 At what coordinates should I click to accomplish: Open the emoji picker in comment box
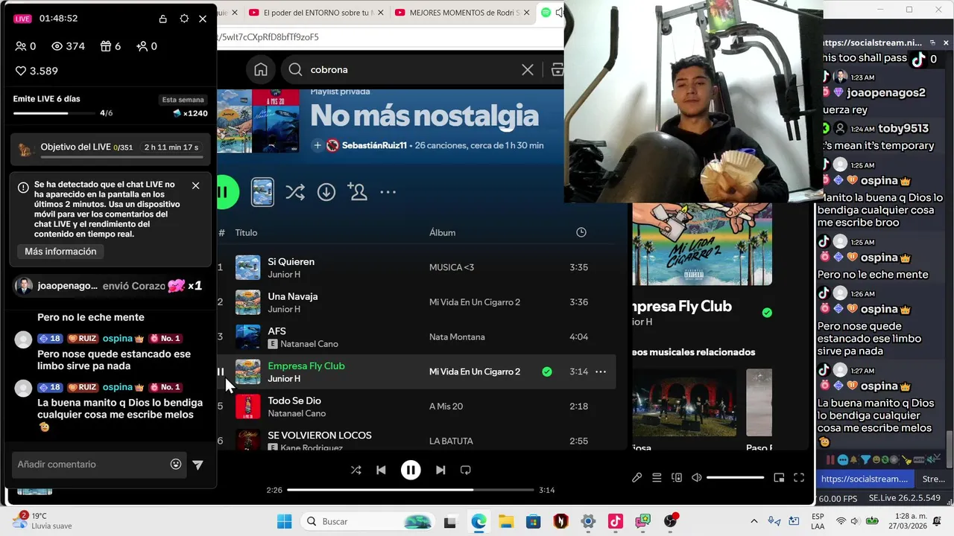[176, 464]
